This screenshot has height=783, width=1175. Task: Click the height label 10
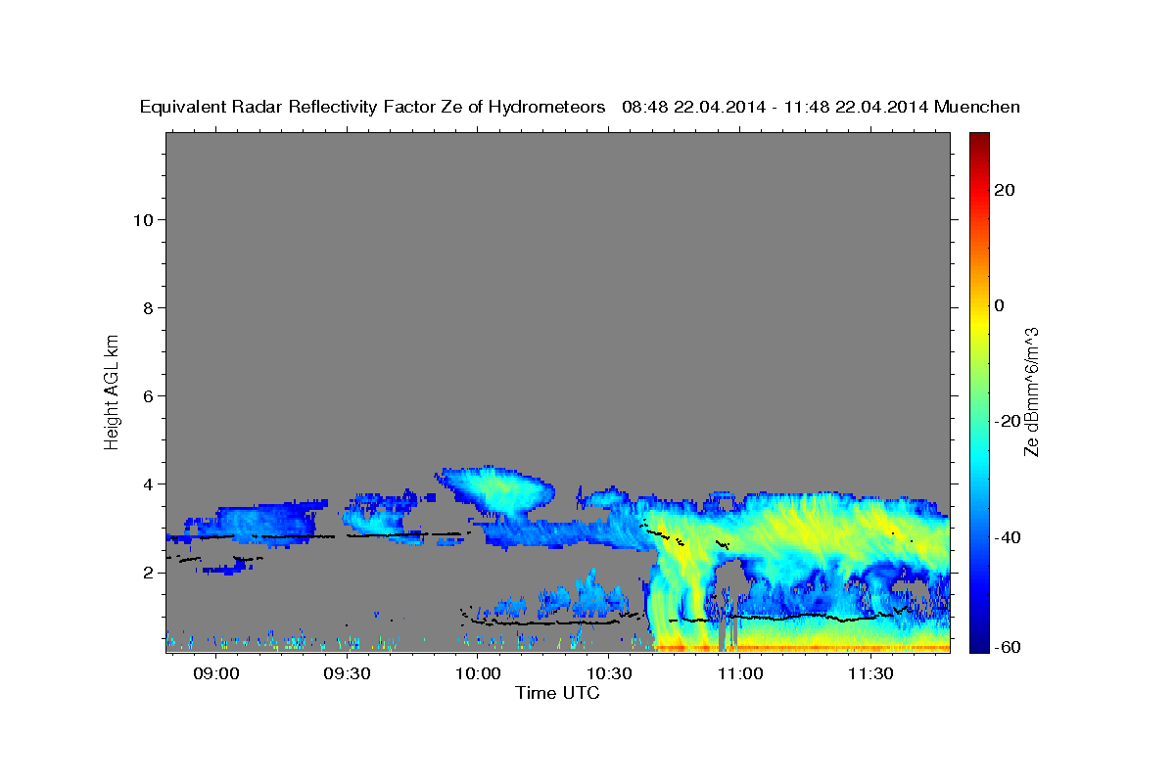(143, 219)
